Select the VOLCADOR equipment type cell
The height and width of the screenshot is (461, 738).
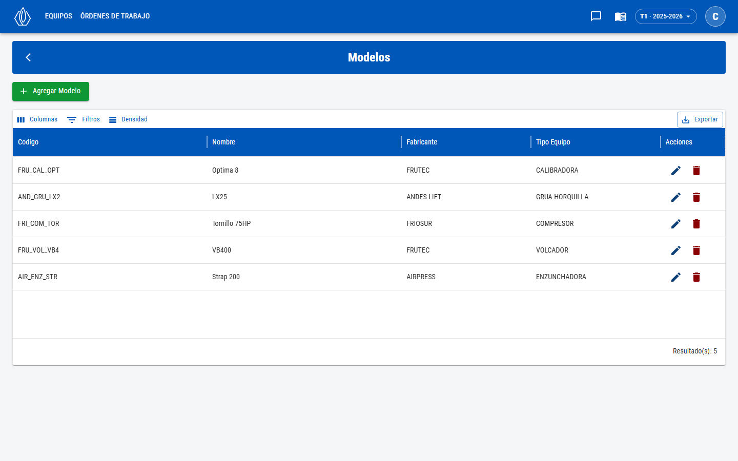tap(596, 250)
